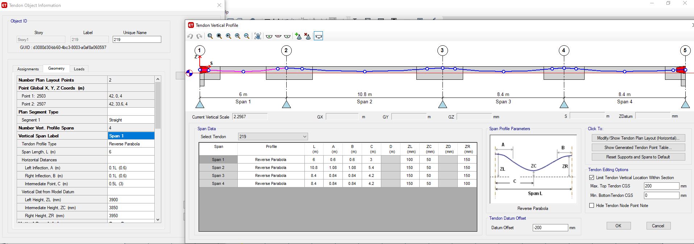Click the properties list scroll down arrow
Viewport: 694px width, 244px height.
point(158,219)
